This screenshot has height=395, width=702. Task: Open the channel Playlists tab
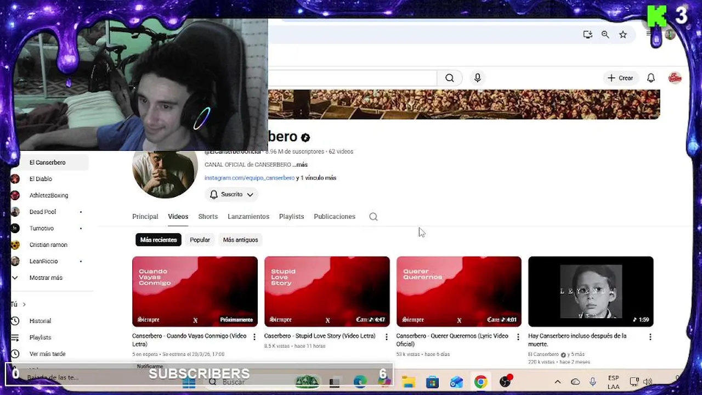click(x=291, y=217)
